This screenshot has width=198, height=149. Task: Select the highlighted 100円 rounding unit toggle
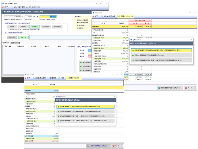click(35, 27)
